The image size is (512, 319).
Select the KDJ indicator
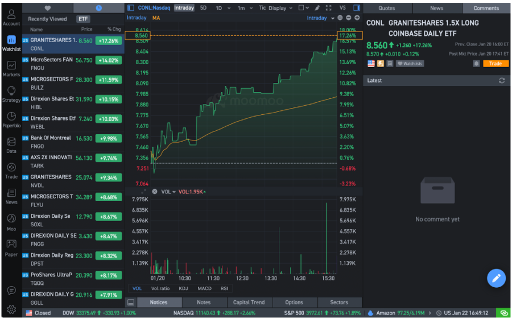(184, 288)
